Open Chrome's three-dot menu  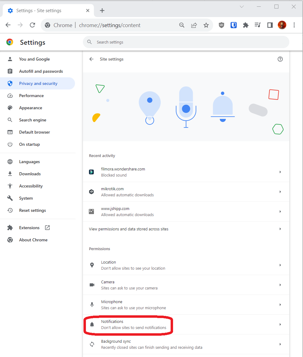[294, 25]
